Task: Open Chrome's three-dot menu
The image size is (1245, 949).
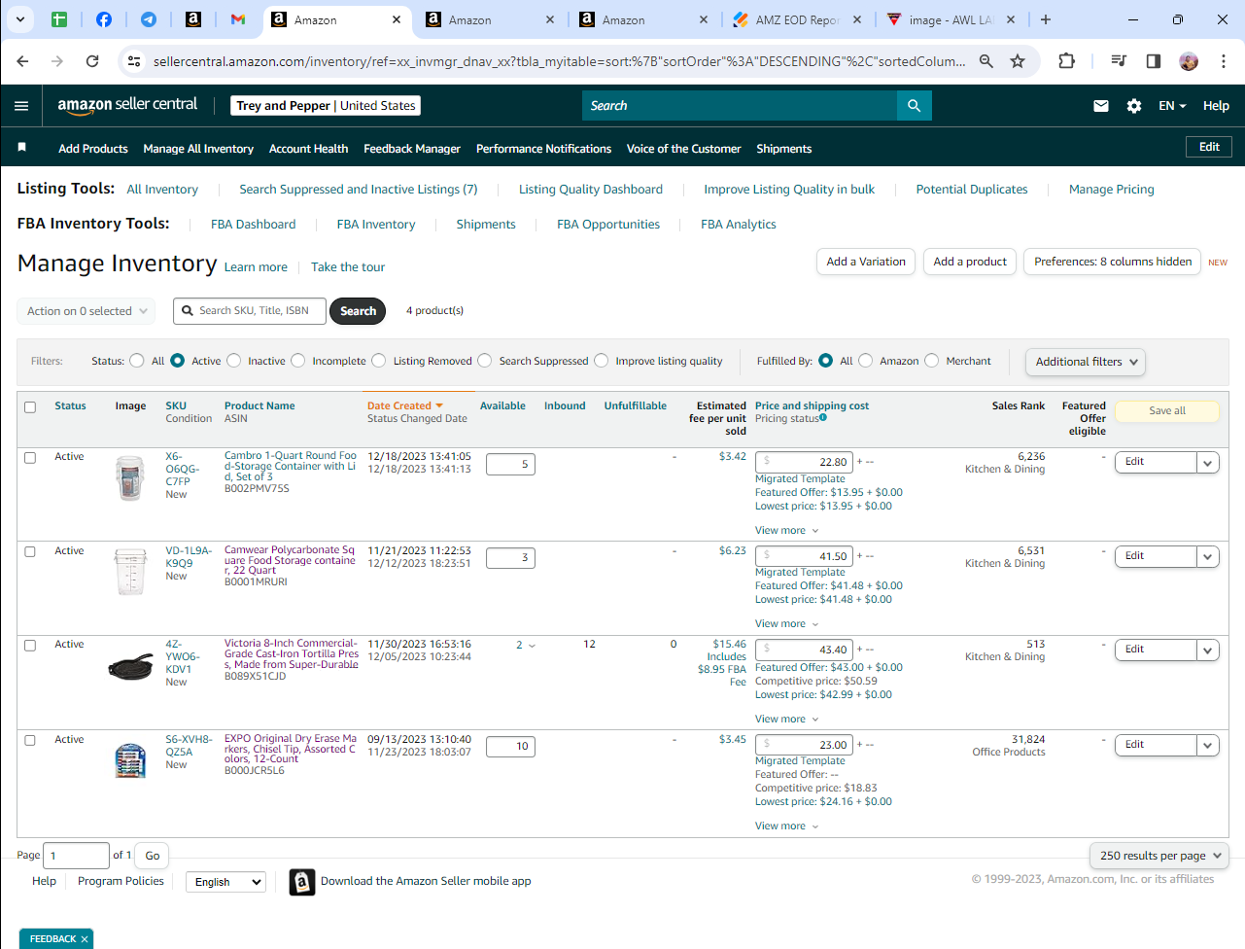Action: click(1224, 61)
